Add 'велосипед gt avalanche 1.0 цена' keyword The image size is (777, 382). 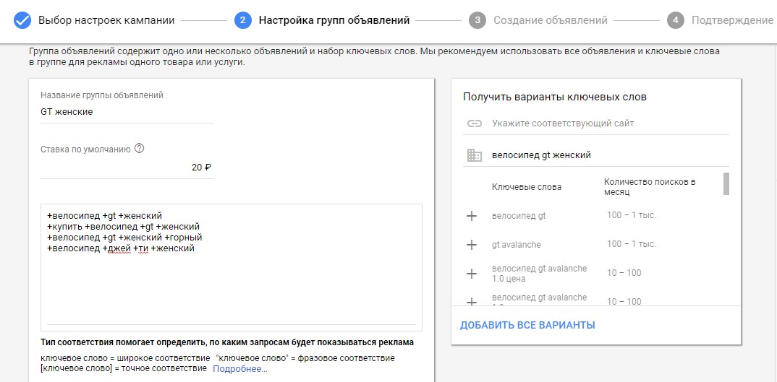pos(472,273)
